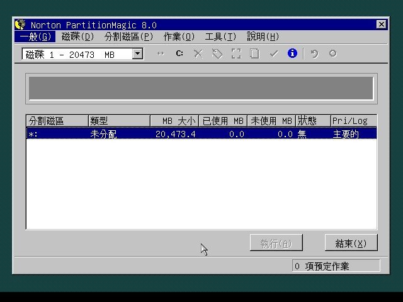Click the MB 大小 column header
The image size is (403, 302).
coord(174,121)
